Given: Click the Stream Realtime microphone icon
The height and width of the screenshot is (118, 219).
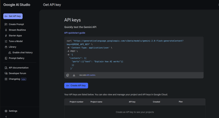Looking at the screenshot, I should 6,30.
